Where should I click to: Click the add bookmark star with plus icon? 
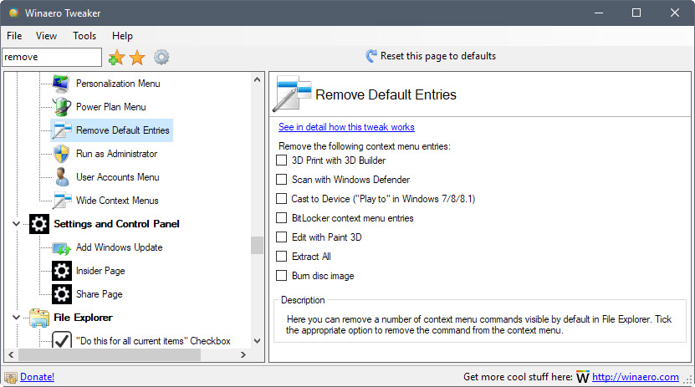click(x=116, y=57)
